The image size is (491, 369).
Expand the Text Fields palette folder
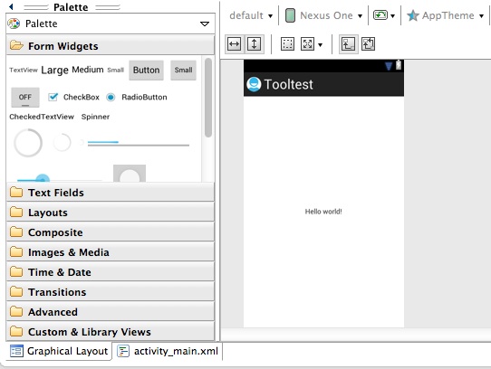coord(111,193)
